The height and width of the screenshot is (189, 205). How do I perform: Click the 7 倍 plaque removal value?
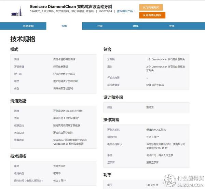tap(66, 118)
